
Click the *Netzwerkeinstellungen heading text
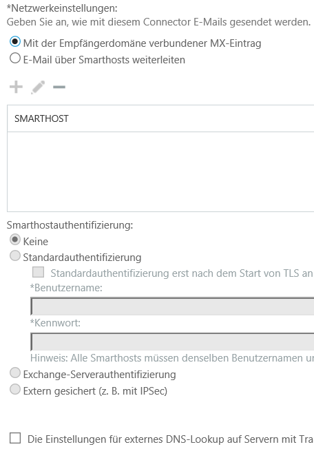point(62,8)
